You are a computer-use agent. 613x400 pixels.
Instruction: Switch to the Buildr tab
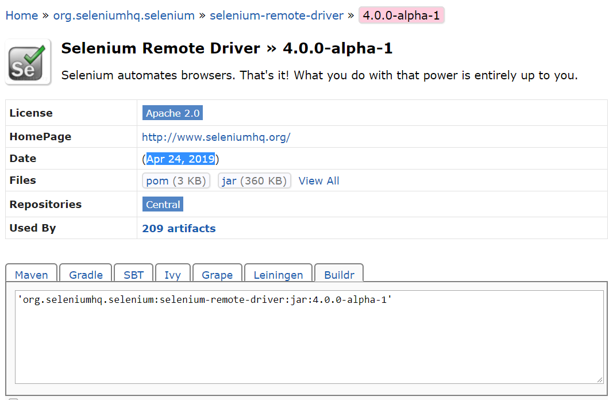tap(339, 275)
